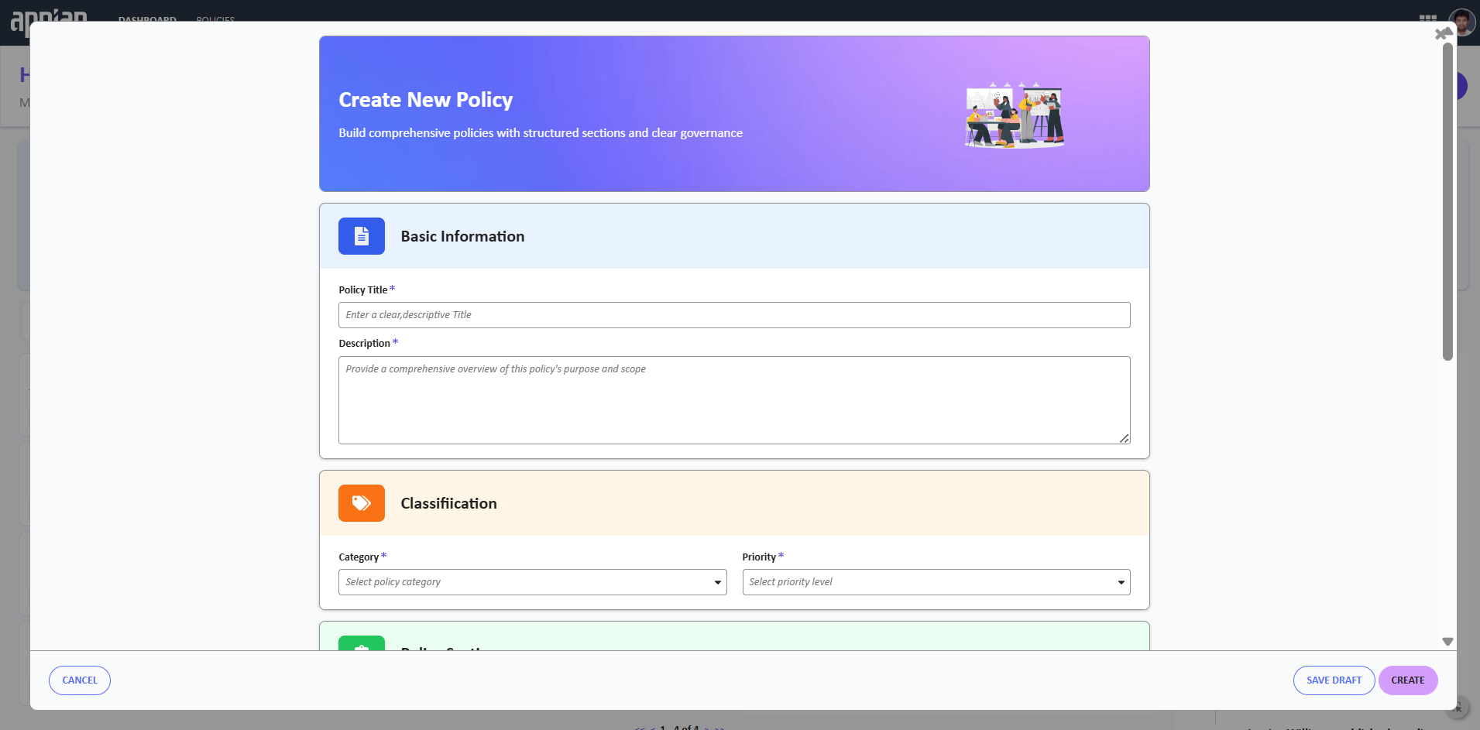Close the Create New Policy dialog
Image resolution: width=1480 pixels, height=730 pixels.
point(1441,34)
